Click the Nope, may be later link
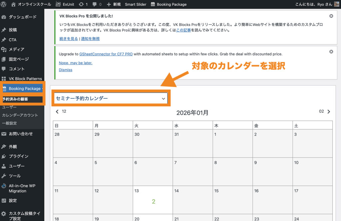 (x=76, y=63)
